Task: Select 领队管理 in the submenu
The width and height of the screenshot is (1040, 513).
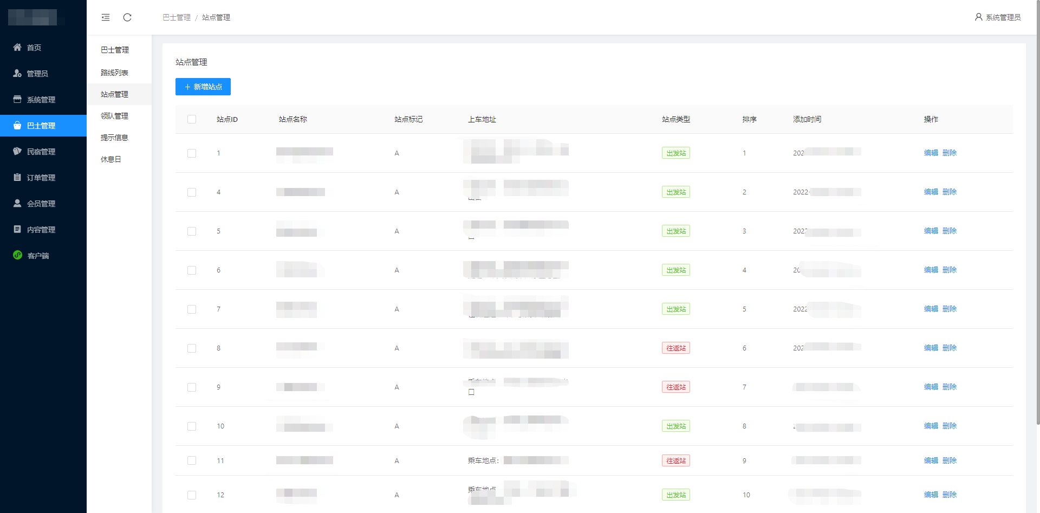Action: pyautogui.click(x=119, y=116)
